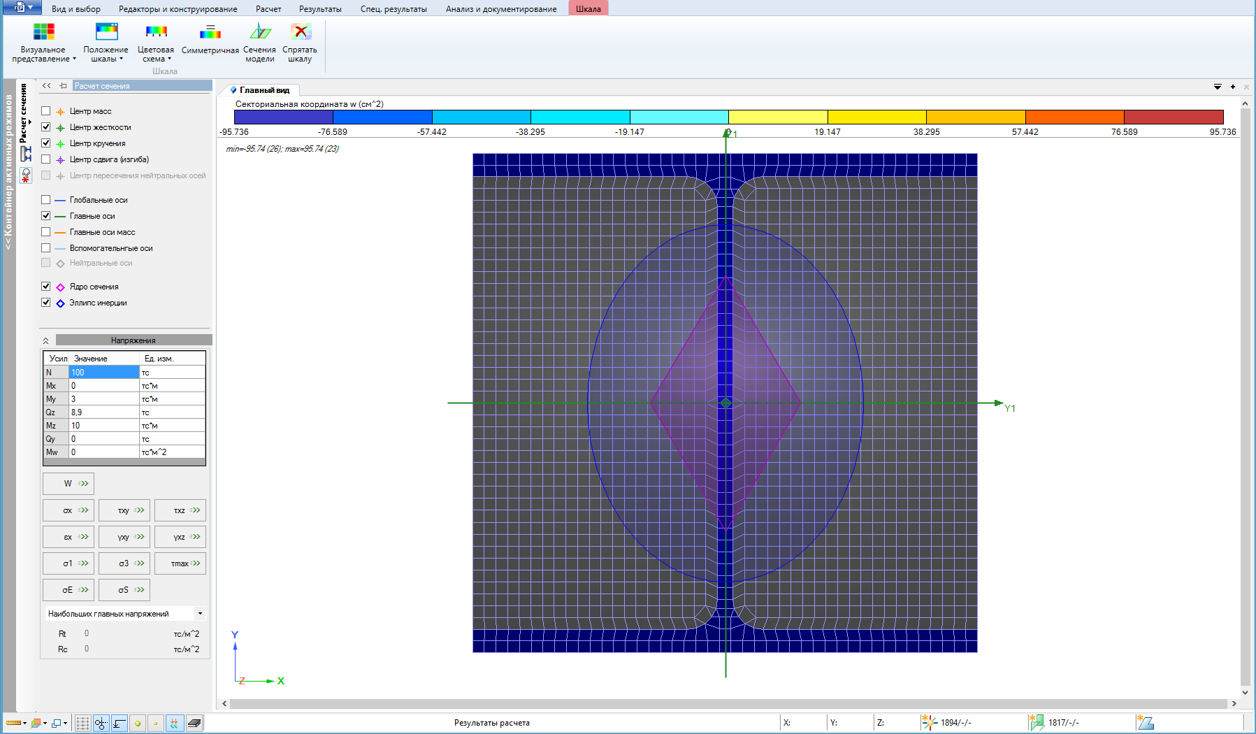This screenshot has width=1256, height=734.
Task: Enable Вспомогательные оси checkbox
Action: (x=46, y=248)
